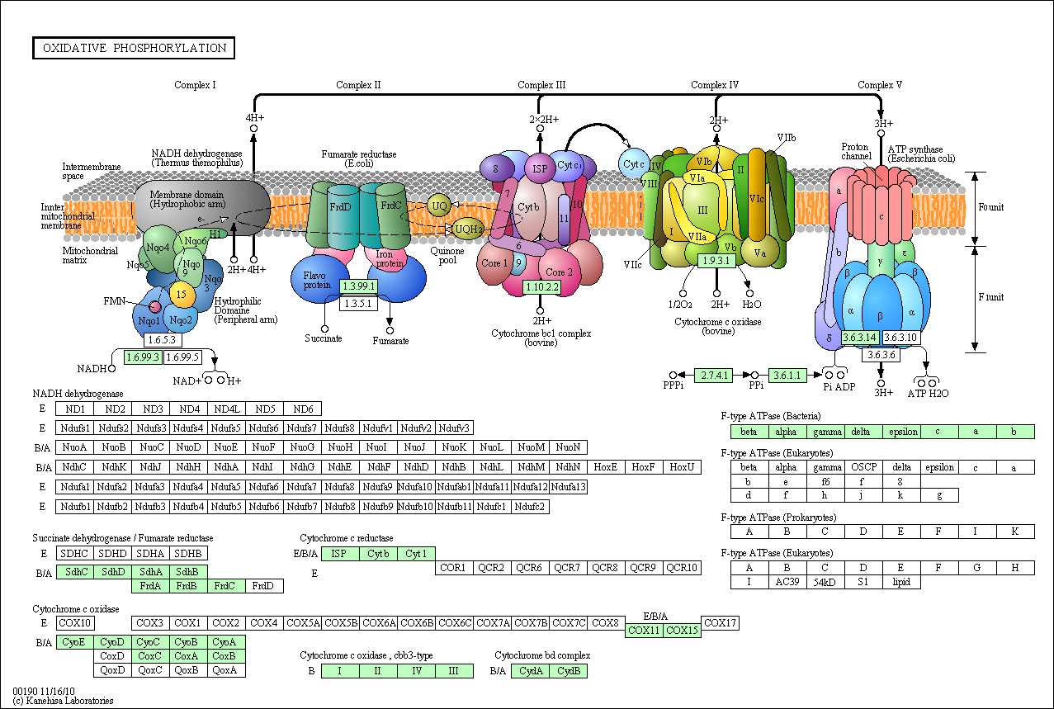This screenshot has width=1054, height=709.
Task: Select the OSCP subunit box
Action: pyautogui.click(x=864, y=467)
